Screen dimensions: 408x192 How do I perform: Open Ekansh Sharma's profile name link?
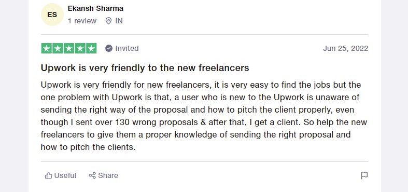[x=95, y=9]
